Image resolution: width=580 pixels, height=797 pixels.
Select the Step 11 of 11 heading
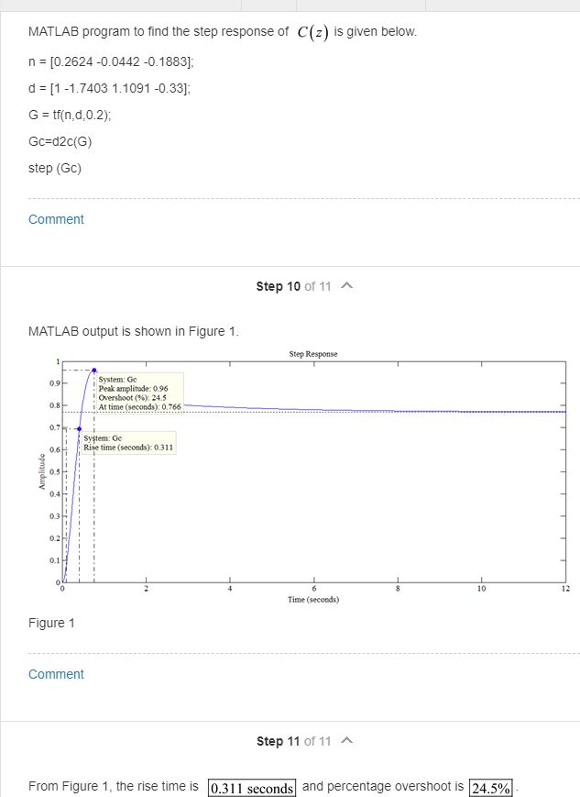point(293,741)
